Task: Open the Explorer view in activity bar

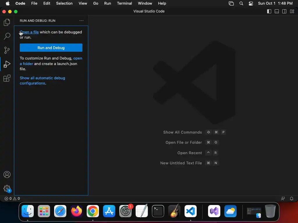Action: 7,22
